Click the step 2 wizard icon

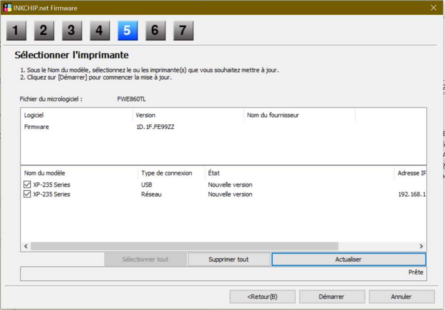pos(44,30)
